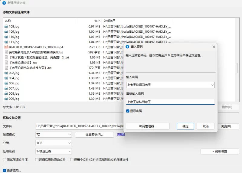Click the BLACKED_100497-HADLEY_1080P.mp4 video file icon
The height and width of the screenshot is (173, 242).
pos(6,47)
